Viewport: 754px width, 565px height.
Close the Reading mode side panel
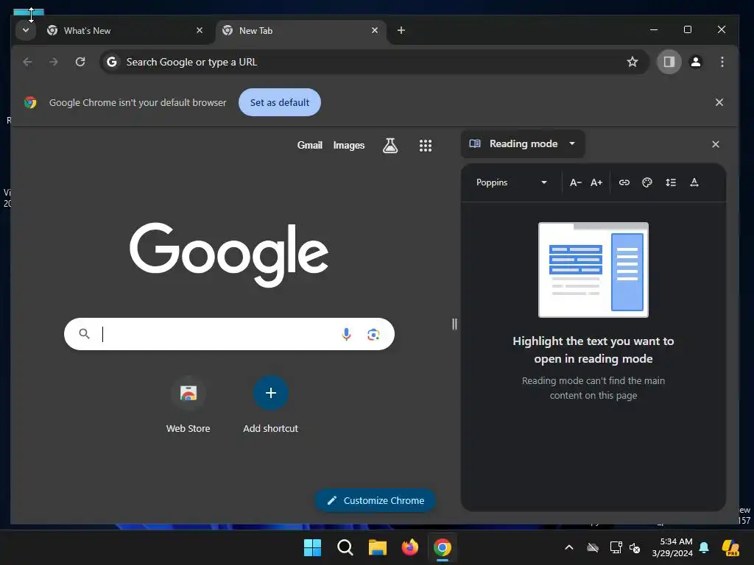715,144
